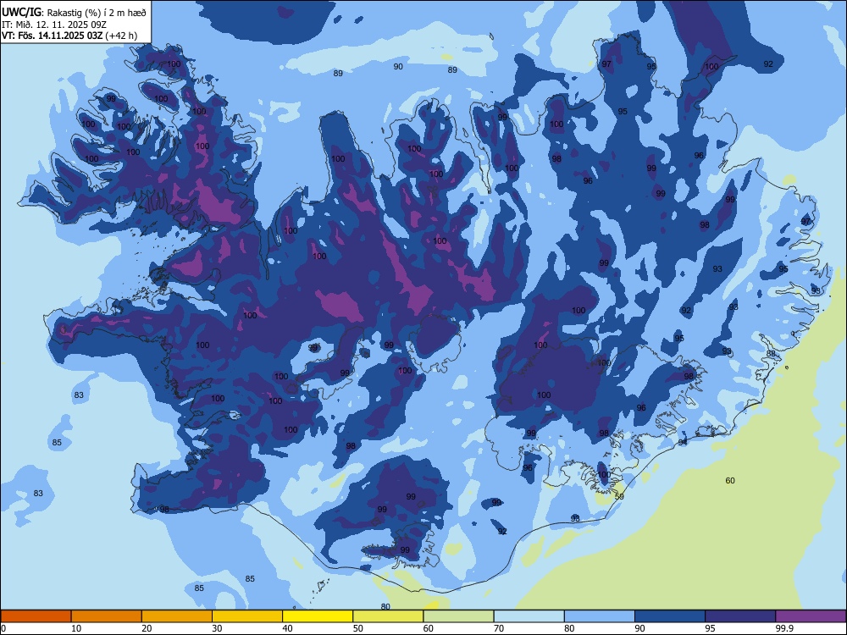The height and width of the screenshot is (635, 847).
Task: Click the legend scale label '50'
Action: tap(357, 628)
